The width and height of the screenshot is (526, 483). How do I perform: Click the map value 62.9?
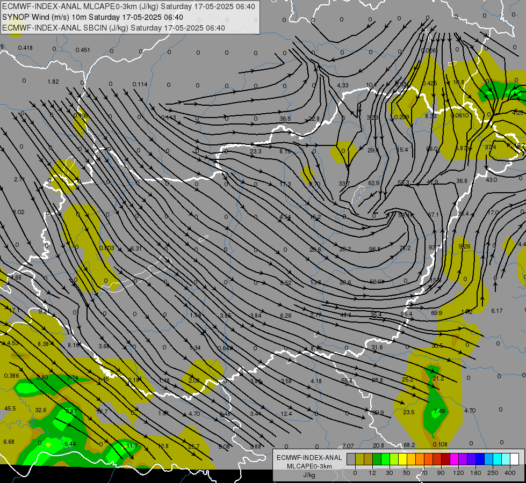(x=373, y=183)
